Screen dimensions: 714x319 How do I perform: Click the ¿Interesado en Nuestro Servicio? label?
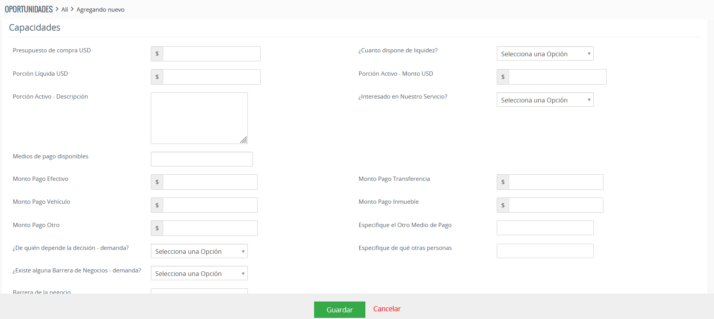pyautogui.click(x=403, y=97)
